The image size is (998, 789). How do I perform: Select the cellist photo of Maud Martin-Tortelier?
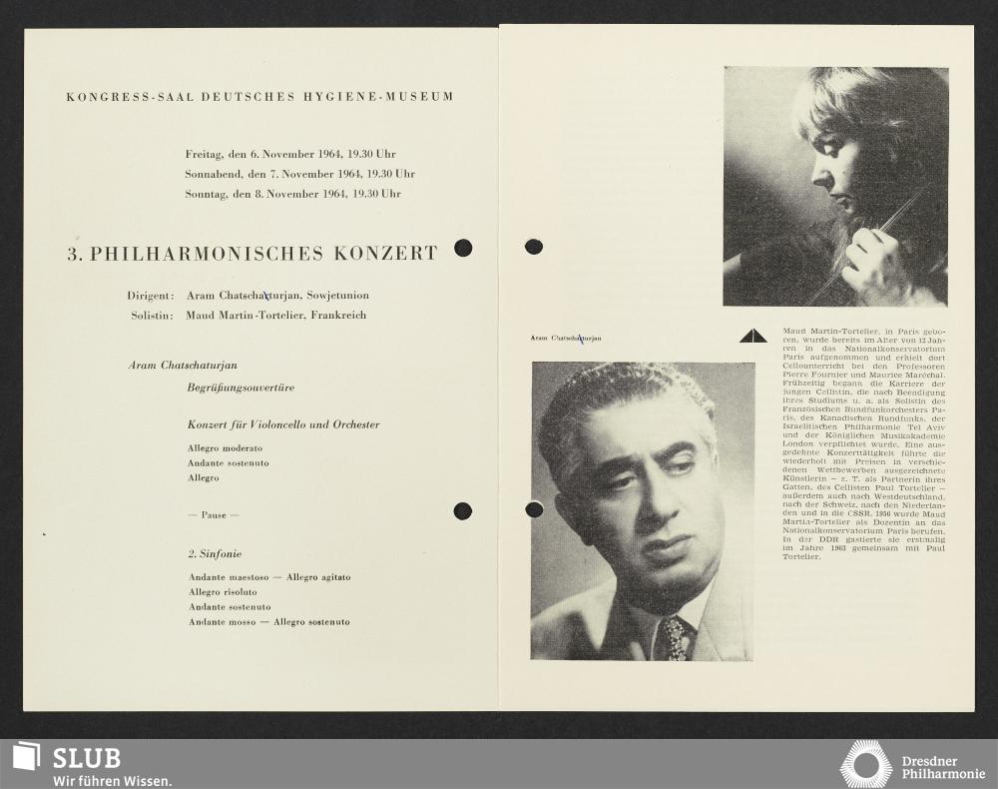click(x=835, y=187)
